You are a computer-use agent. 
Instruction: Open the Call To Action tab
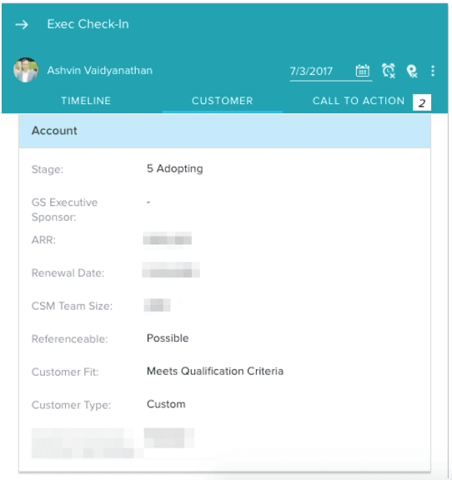(x=359, y=101)
